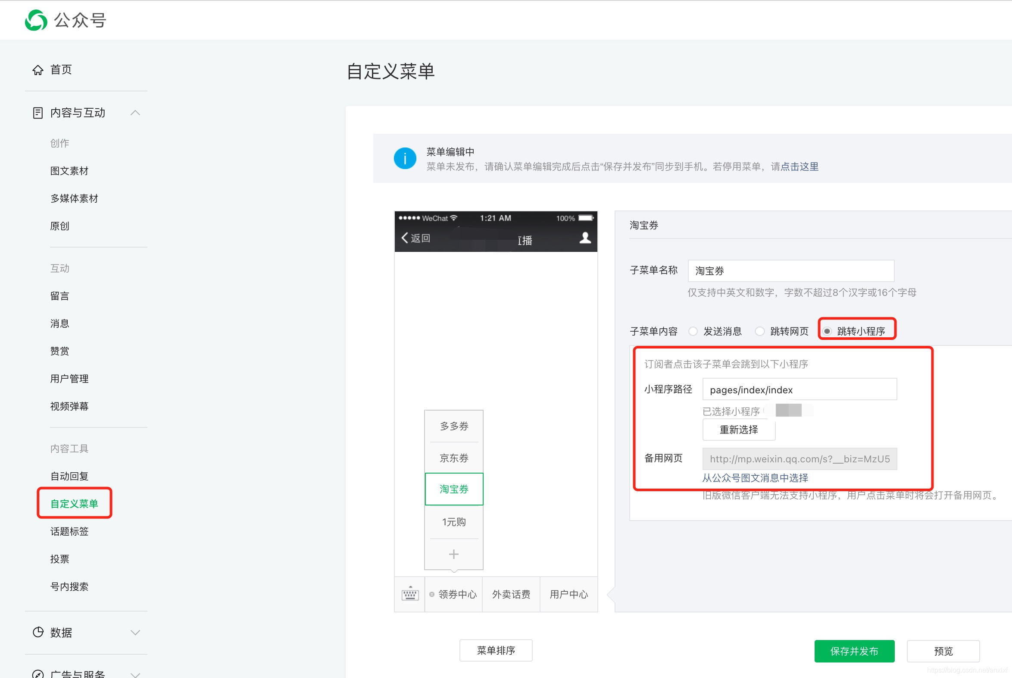Select the 发送消息 radio option
Image resolution: width=1012 pixels, height=678 pixels.
tap(693, 331)
